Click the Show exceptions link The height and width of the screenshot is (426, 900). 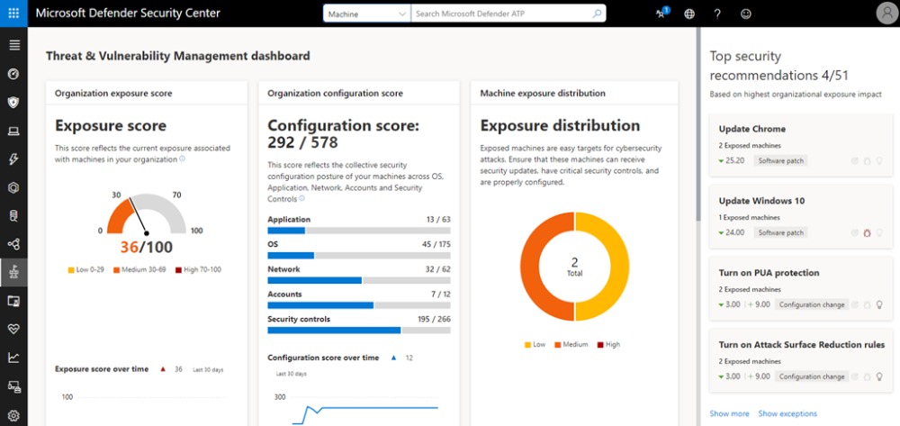pos(787,413)
